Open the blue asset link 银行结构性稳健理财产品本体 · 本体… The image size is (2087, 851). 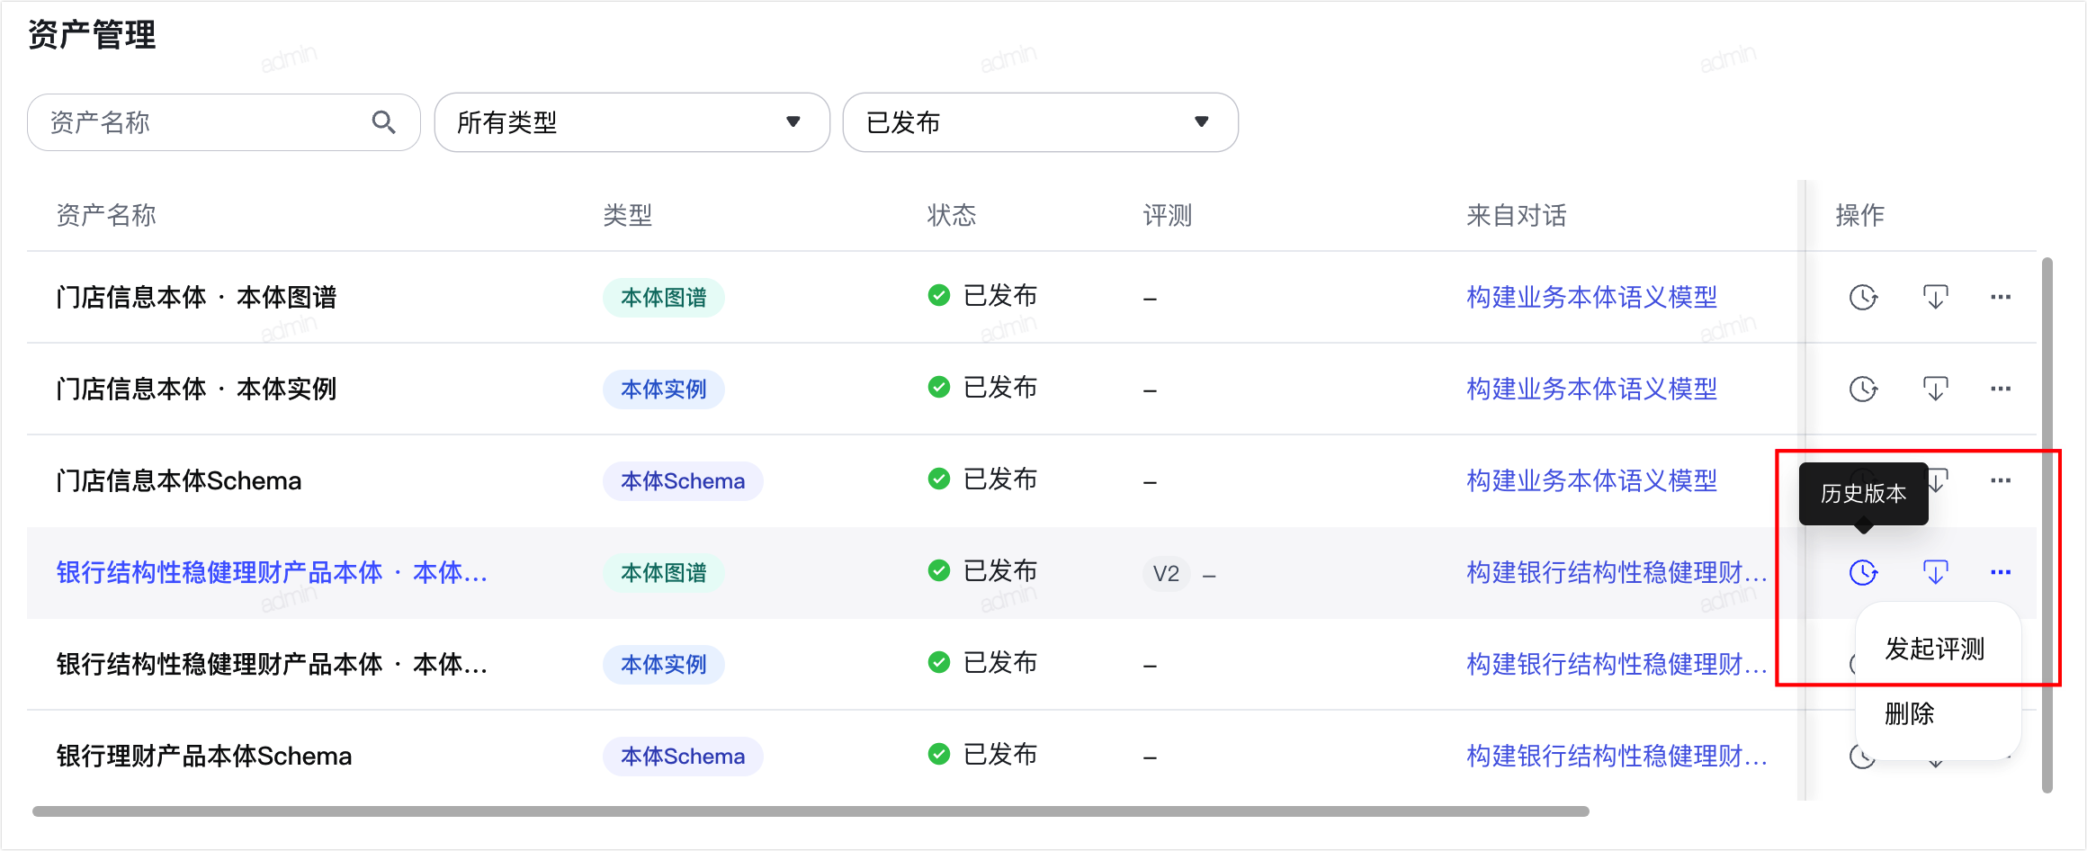click(272, 572)
